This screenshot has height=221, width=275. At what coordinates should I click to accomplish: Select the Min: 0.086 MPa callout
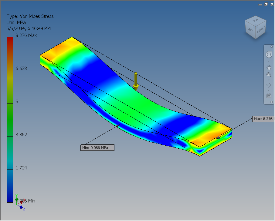(97, 147)
